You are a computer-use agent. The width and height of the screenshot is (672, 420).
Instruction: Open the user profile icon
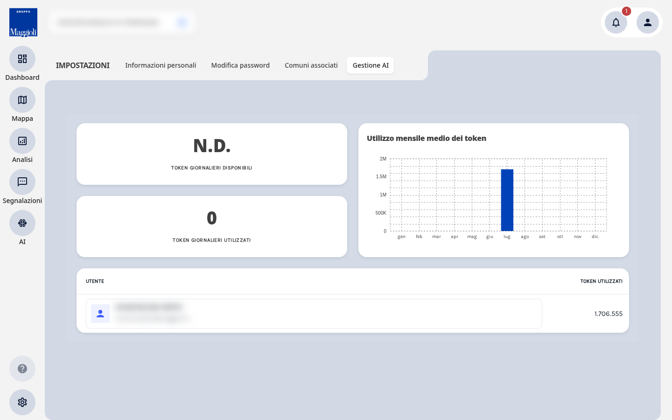648,22
